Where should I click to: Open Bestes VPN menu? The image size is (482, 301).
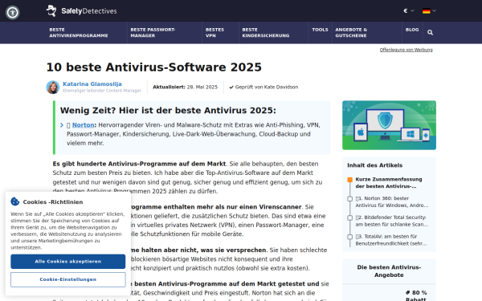tap(214, 33)
